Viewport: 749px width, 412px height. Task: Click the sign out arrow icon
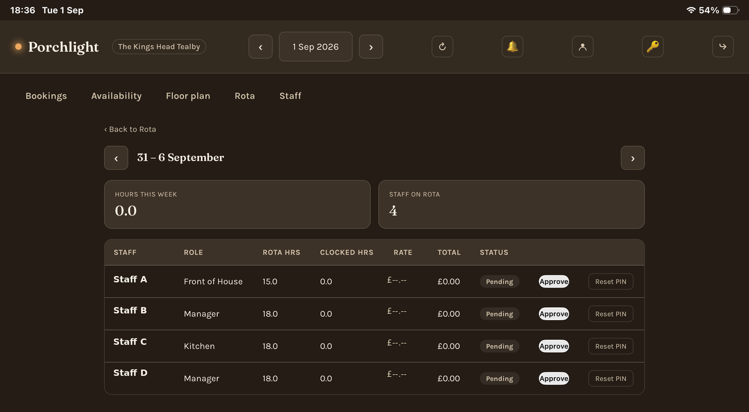click(x=723, y=46)
